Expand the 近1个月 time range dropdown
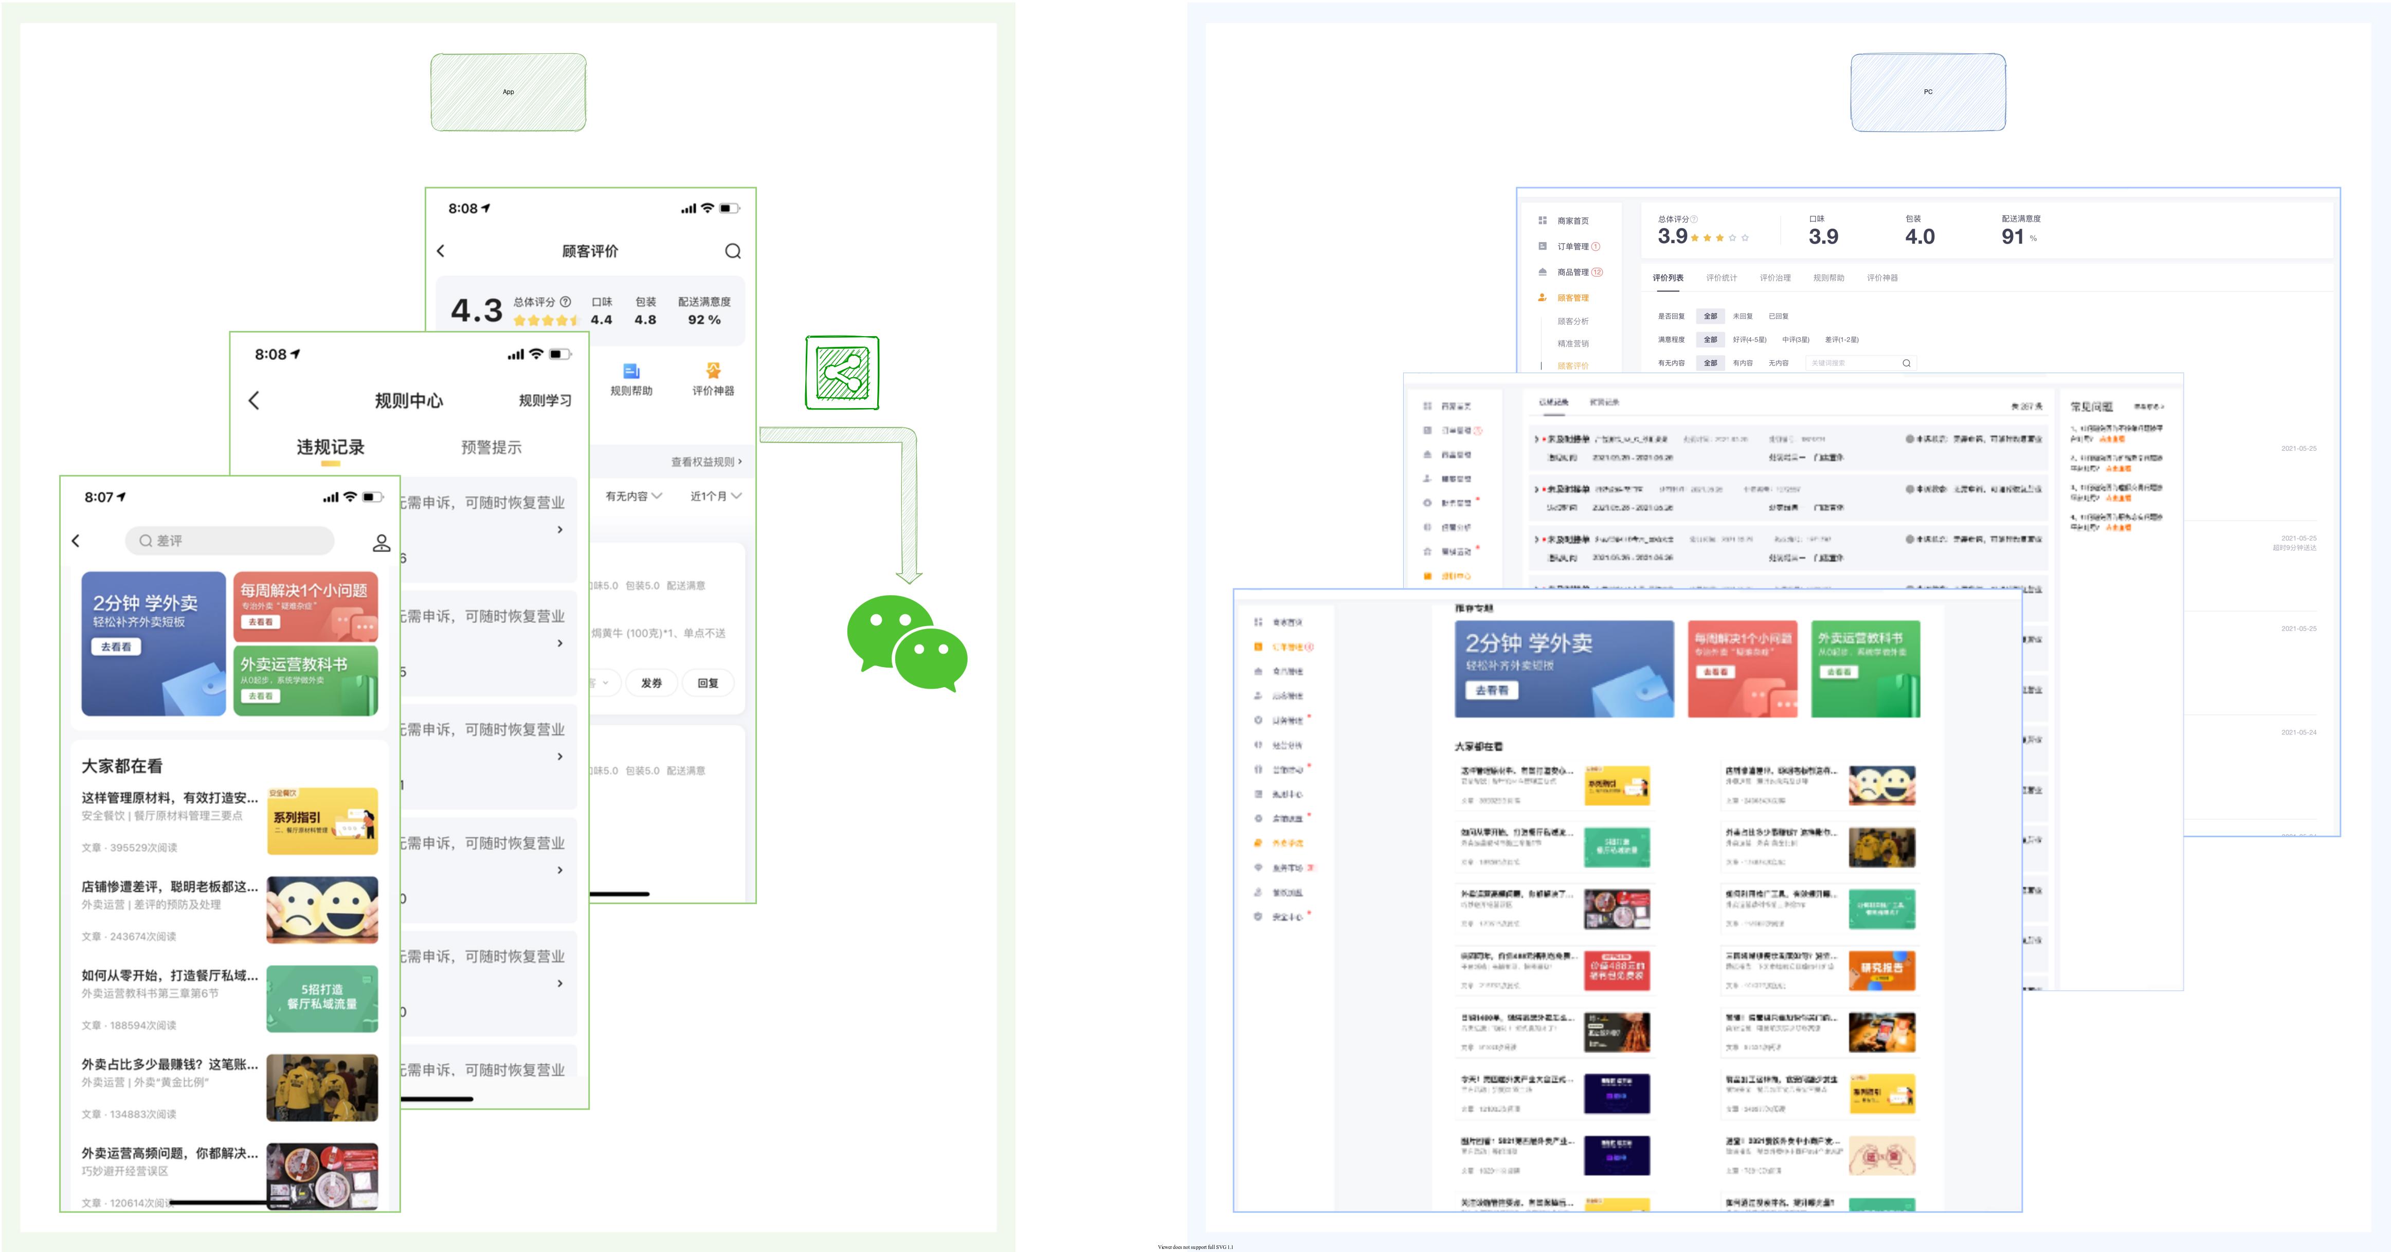 (712, 495)
